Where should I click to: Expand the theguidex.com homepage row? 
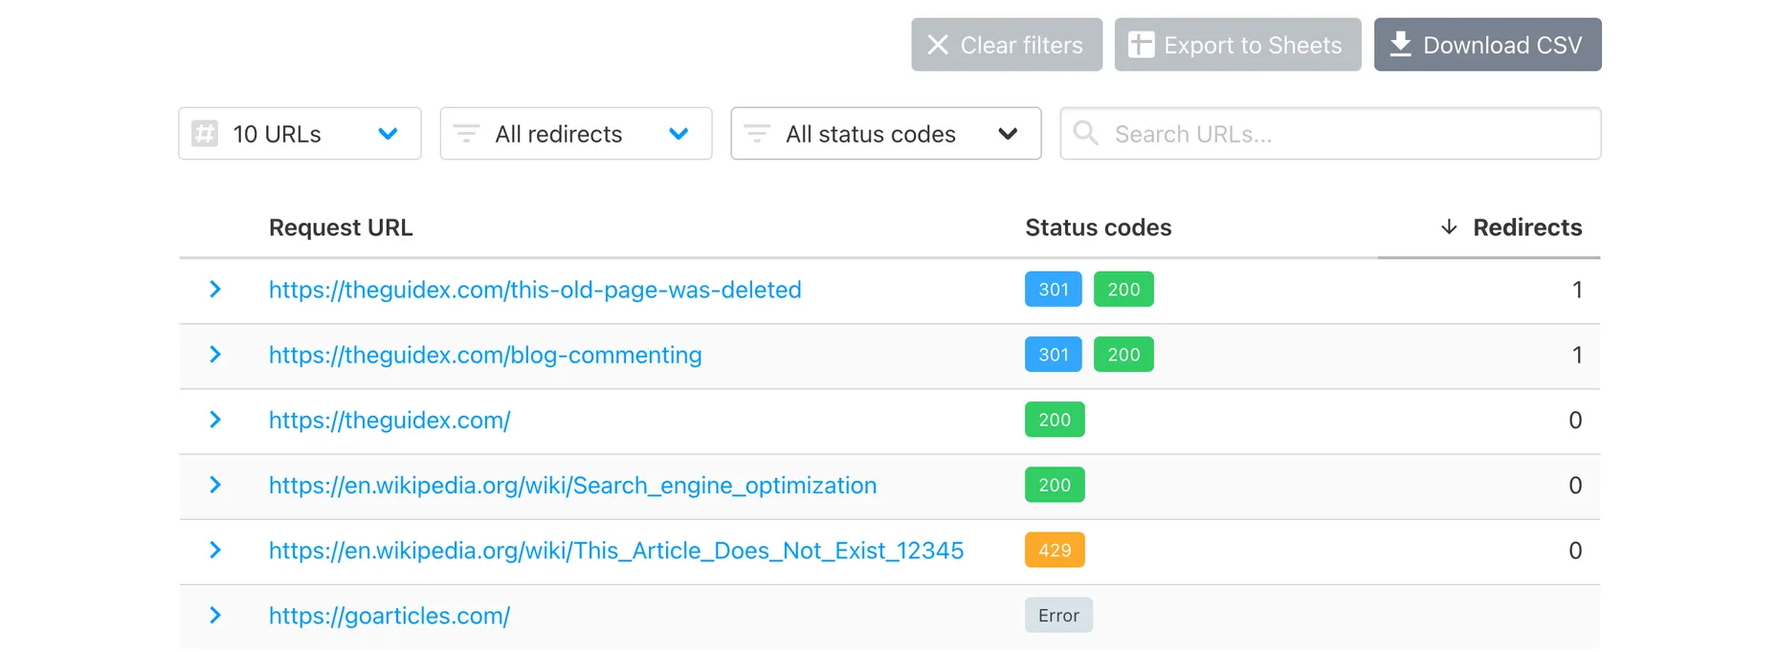tap(215, 420)
